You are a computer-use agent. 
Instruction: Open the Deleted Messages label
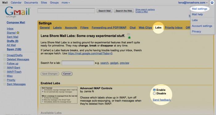pos(18,59)
